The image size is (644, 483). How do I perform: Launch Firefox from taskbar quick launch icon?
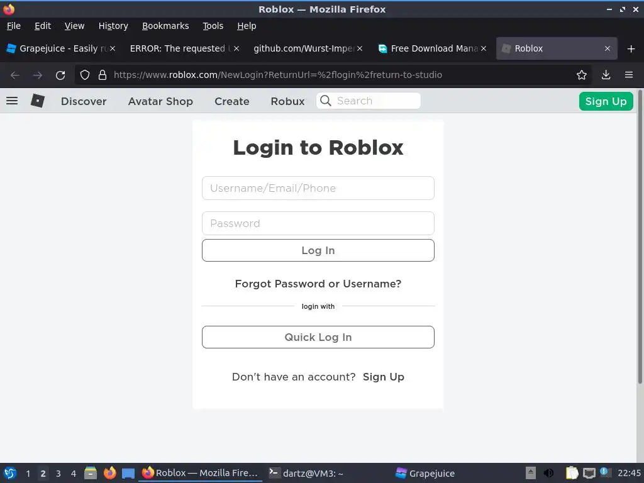[x=109, y=473]
